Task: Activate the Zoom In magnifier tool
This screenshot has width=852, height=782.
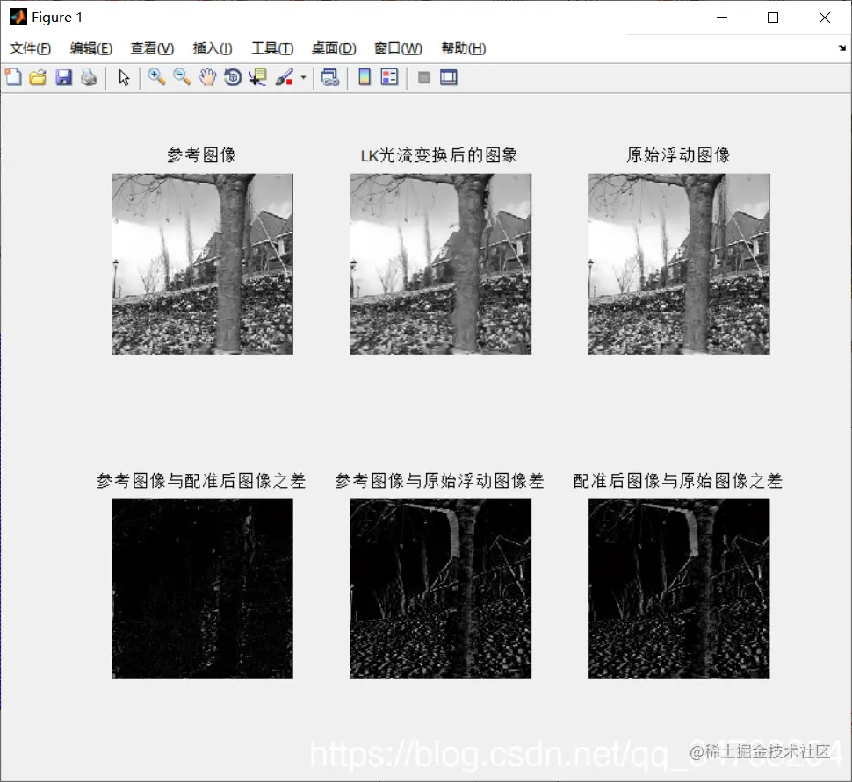Action: (157, 77)
